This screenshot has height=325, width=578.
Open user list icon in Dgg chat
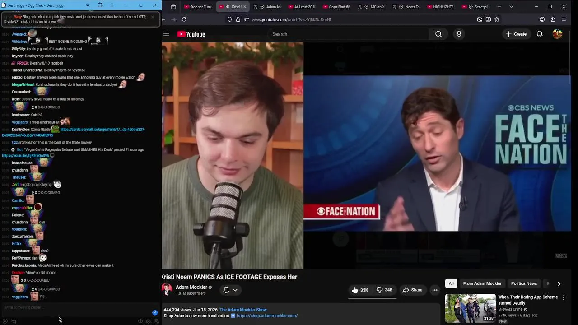click(x=156, y=321)
